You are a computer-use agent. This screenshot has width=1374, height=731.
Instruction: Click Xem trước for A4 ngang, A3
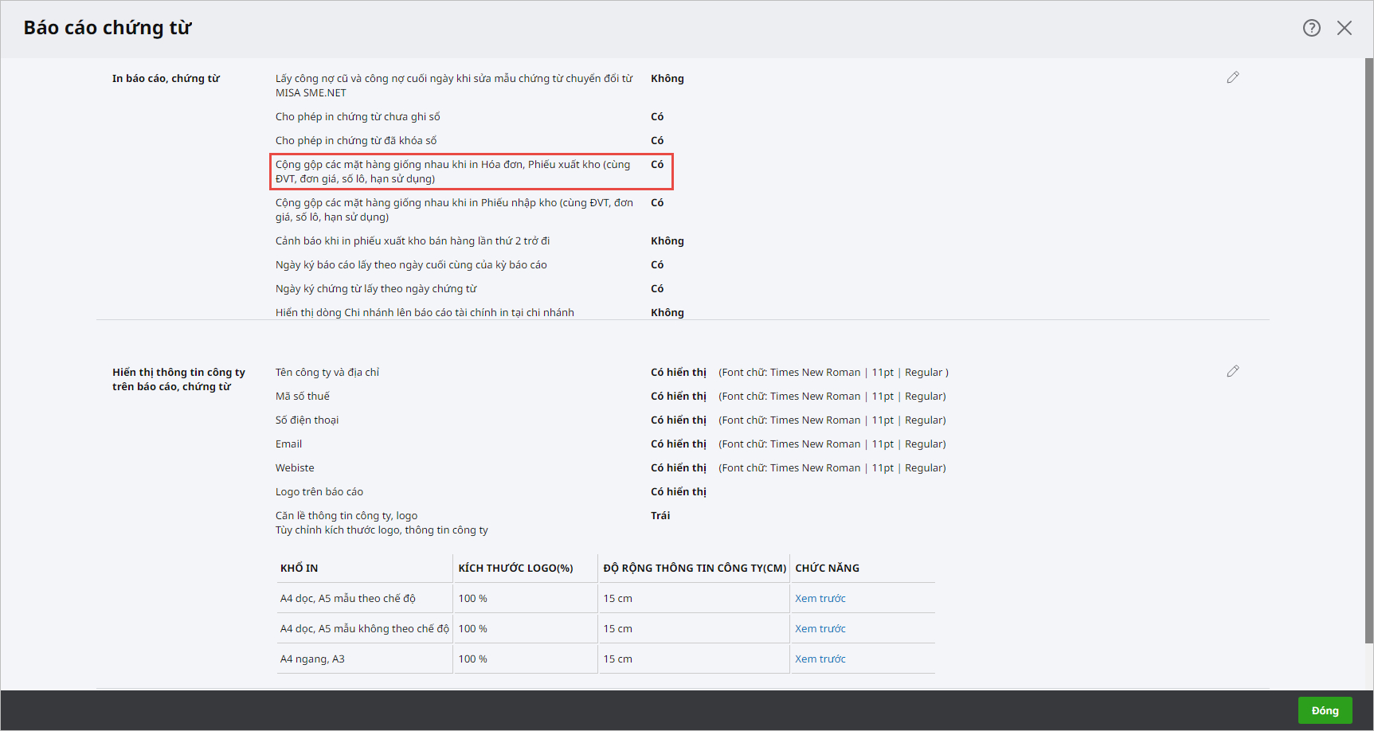pyautogui.click(x=820, y=659)
